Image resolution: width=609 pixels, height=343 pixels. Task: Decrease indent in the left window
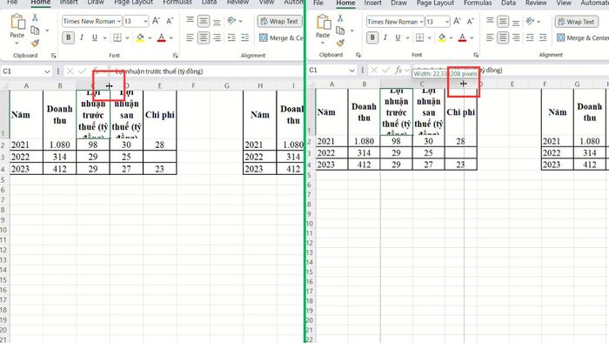click(231, 37)
